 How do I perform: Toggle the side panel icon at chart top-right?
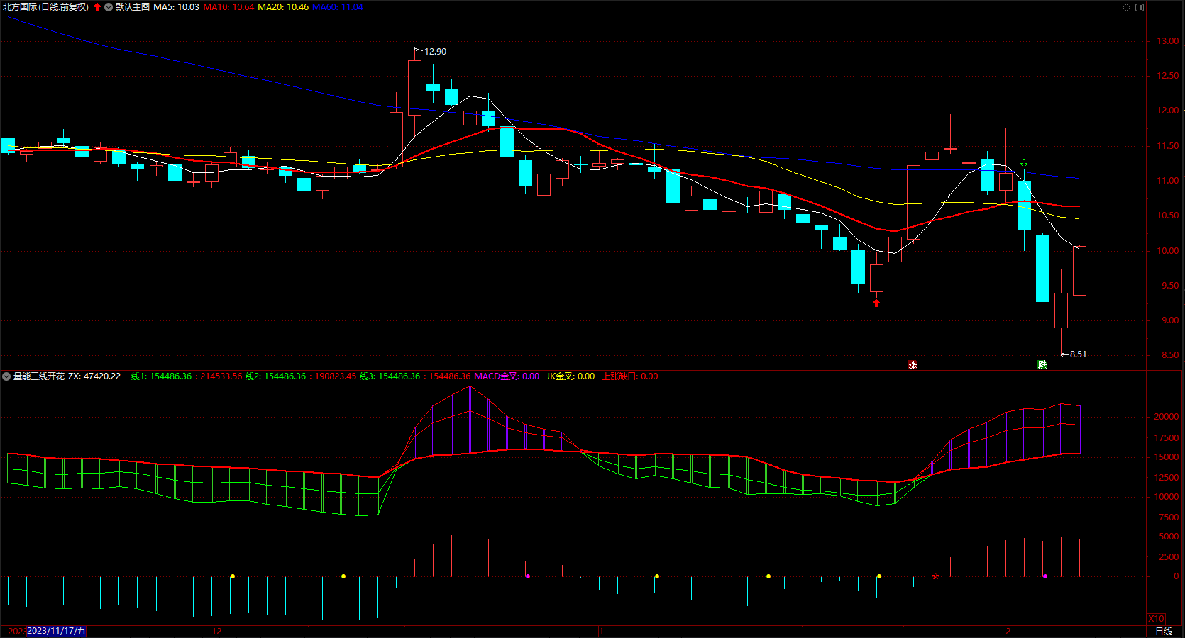pyautogui.click(x=1140, y=7)
